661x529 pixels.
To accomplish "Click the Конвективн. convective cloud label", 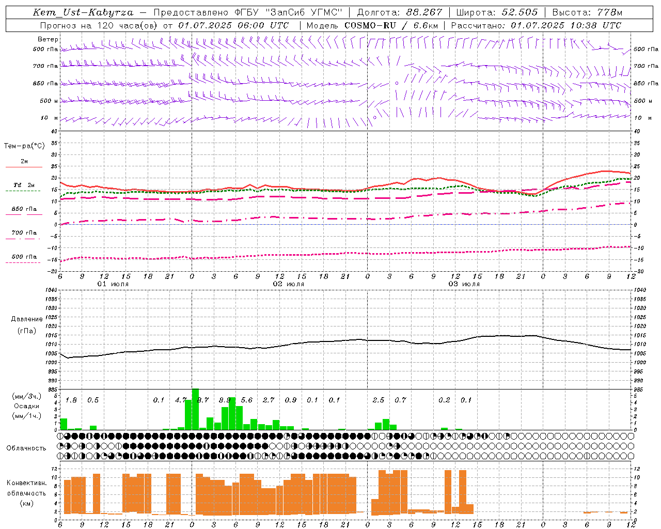I will [26, 483].
